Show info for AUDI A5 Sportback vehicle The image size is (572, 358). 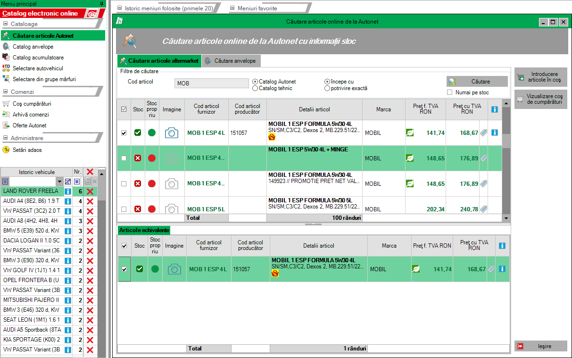68,330
